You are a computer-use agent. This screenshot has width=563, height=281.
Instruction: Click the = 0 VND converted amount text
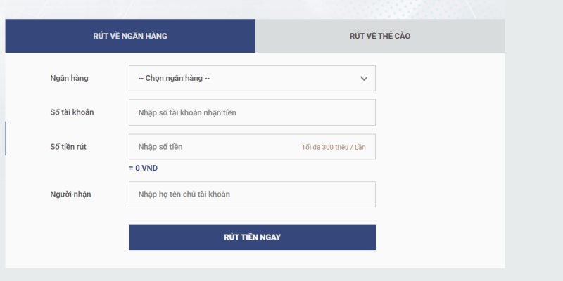point(143,169)
